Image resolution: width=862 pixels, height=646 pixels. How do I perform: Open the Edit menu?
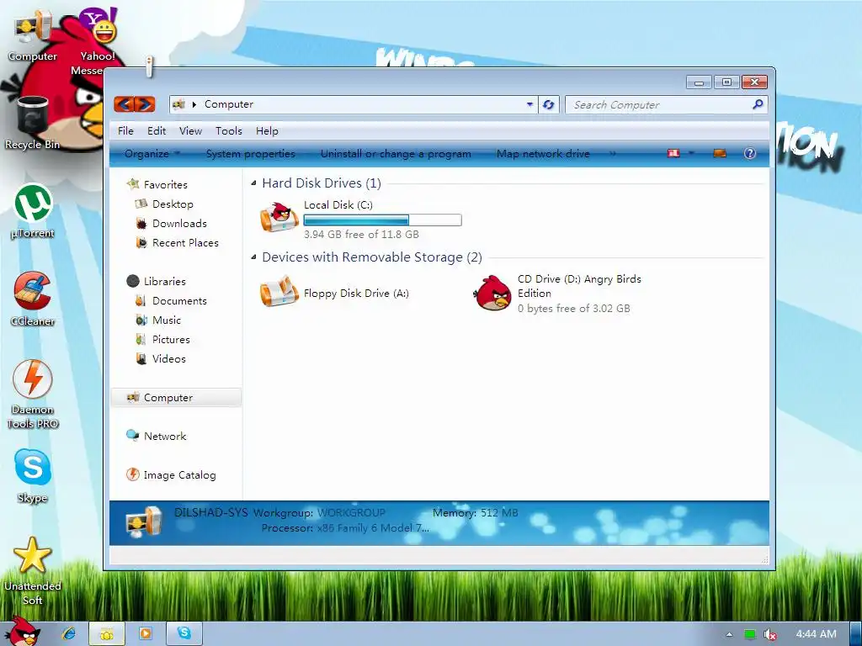[156, 130]
